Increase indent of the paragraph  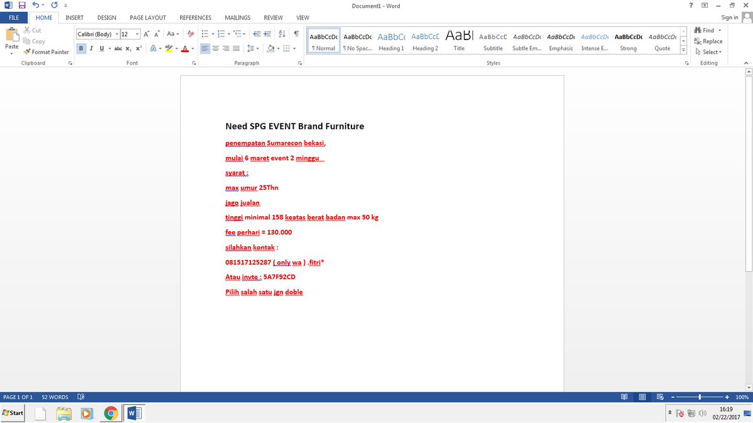pyautogui.click(x=267, y=34)
